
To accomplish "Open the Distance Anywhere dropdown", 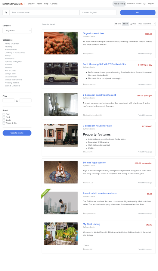I will [17, 31].
